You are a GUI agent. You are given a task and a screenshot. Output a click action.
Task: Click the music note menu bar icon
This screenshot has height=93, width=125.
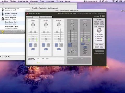coord(100,1)
